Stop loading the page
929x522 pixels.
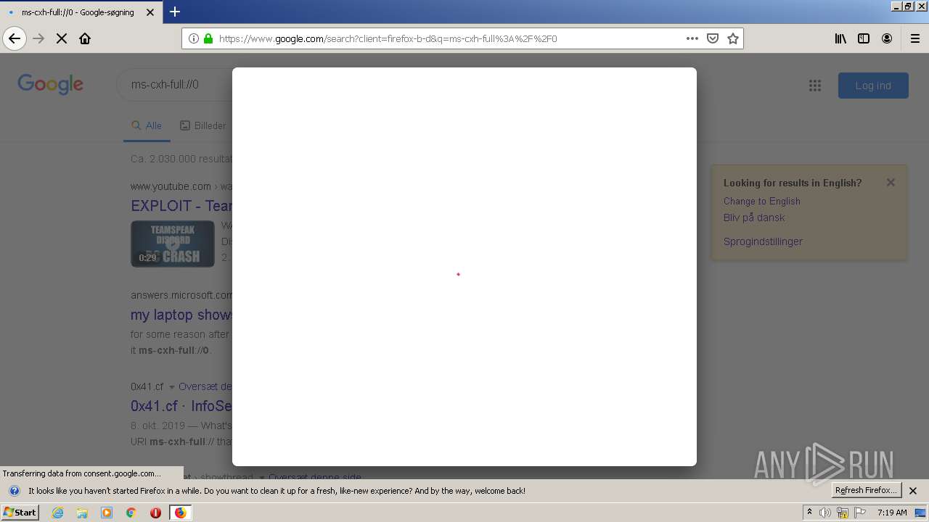[62, 38]
